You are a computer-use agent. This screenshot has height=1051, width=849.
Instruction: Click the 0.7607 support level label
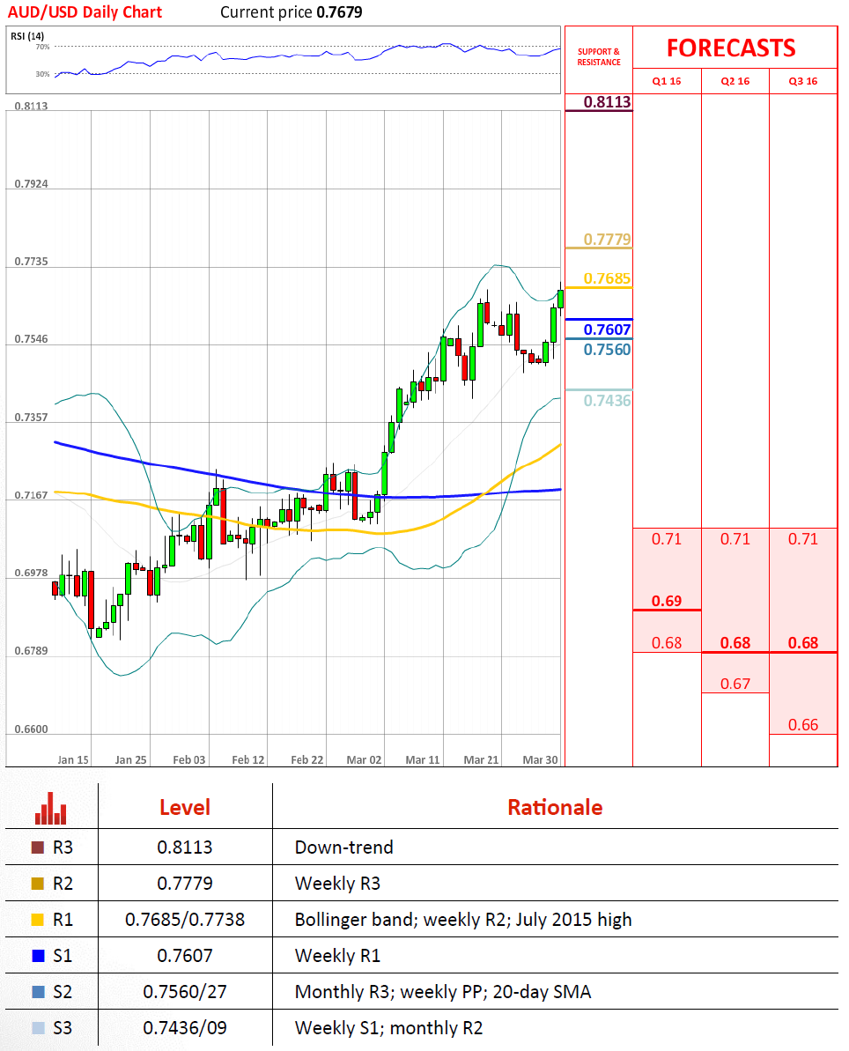[x=607, y=329]
